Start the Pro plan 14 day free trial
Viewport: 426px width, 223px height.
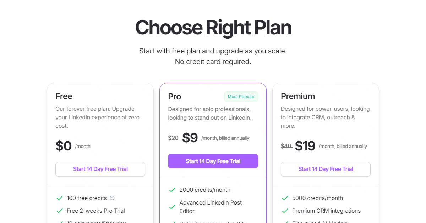point(213,161)
